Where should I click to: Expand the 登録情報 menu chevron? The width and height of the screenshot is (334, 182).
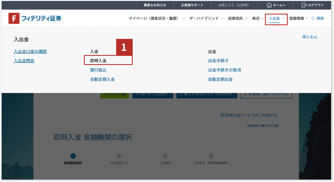(307, 19)
